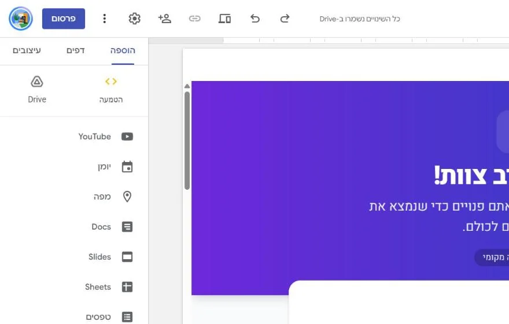
Task: Select the Docs text entry
Action: (x=101, y=227)
